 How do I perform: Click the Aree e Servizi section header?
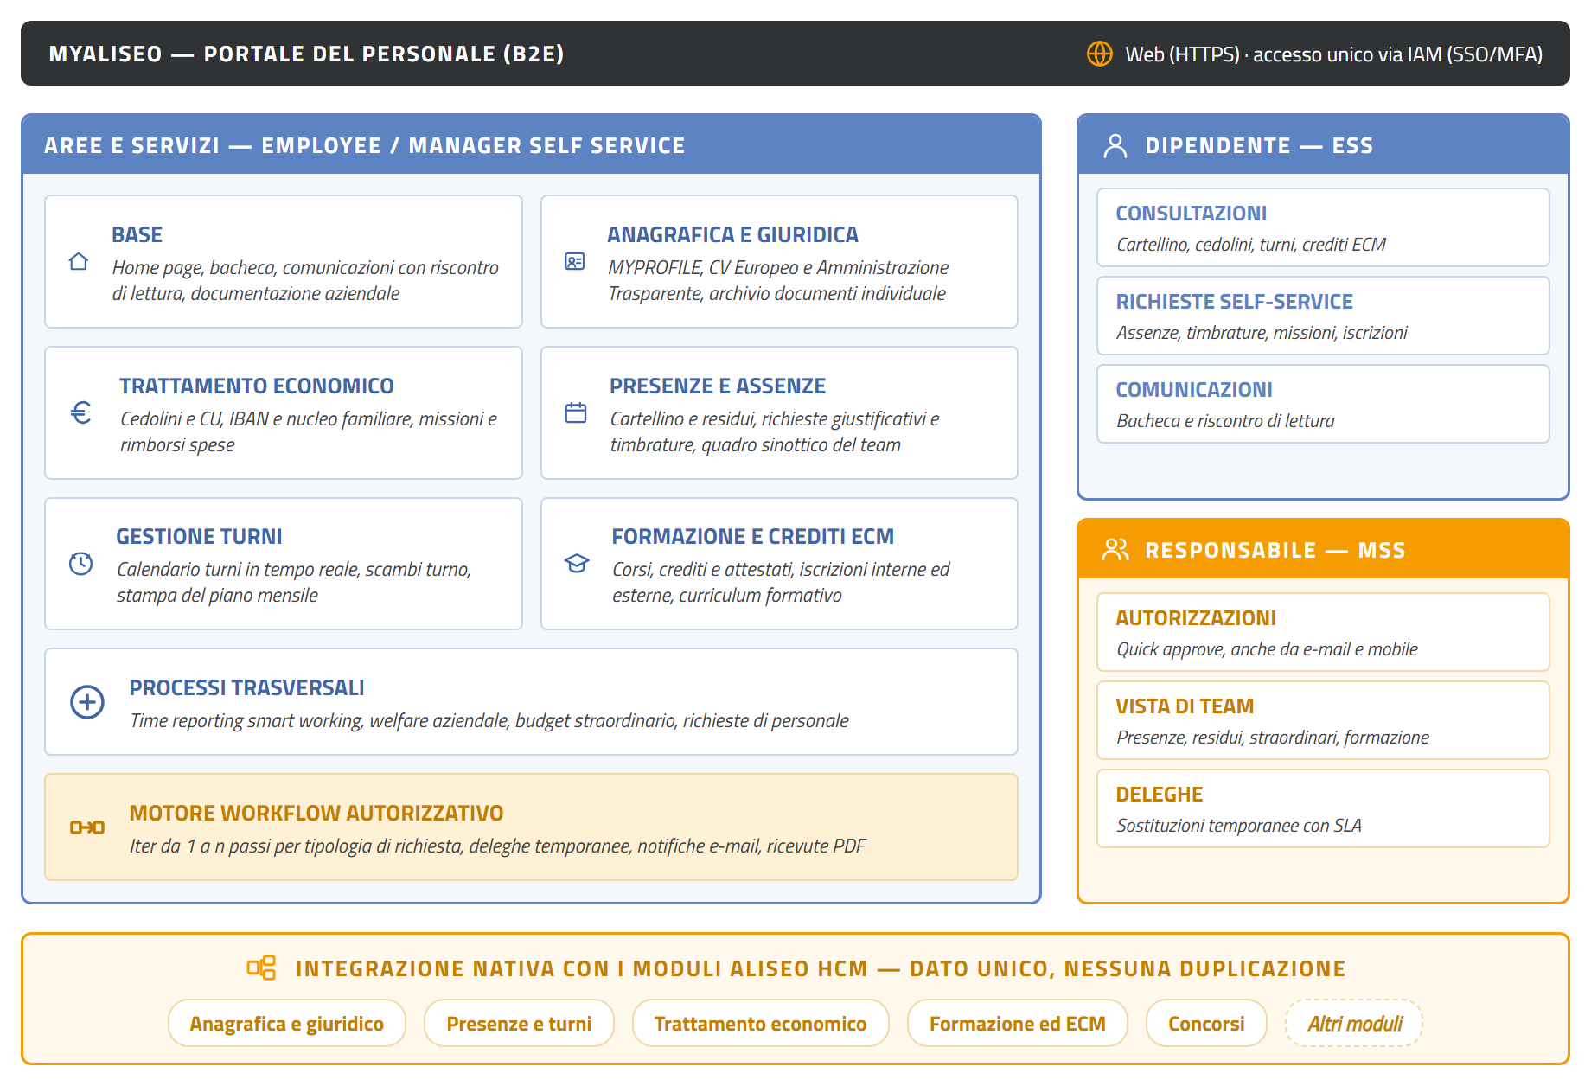click(x=531, y=144)
